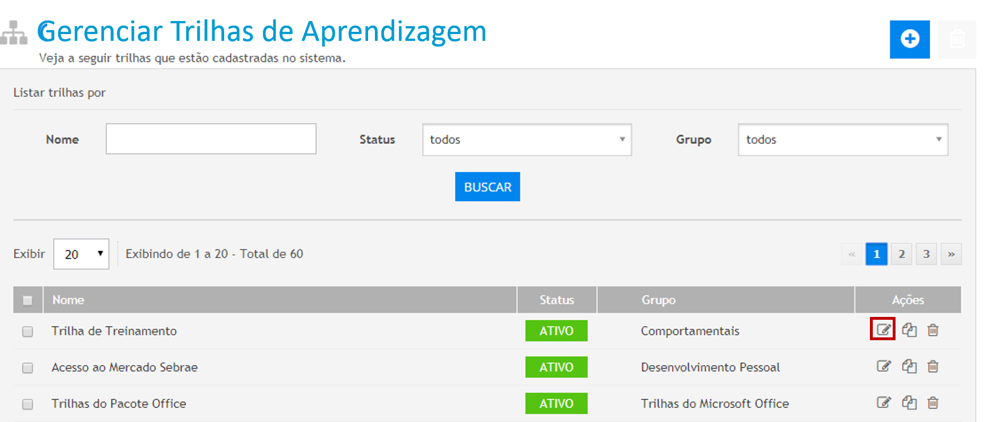This screenshot has width=986, height=422.
Task: Click the trash icon in the page header
Action: click(956, 39)
